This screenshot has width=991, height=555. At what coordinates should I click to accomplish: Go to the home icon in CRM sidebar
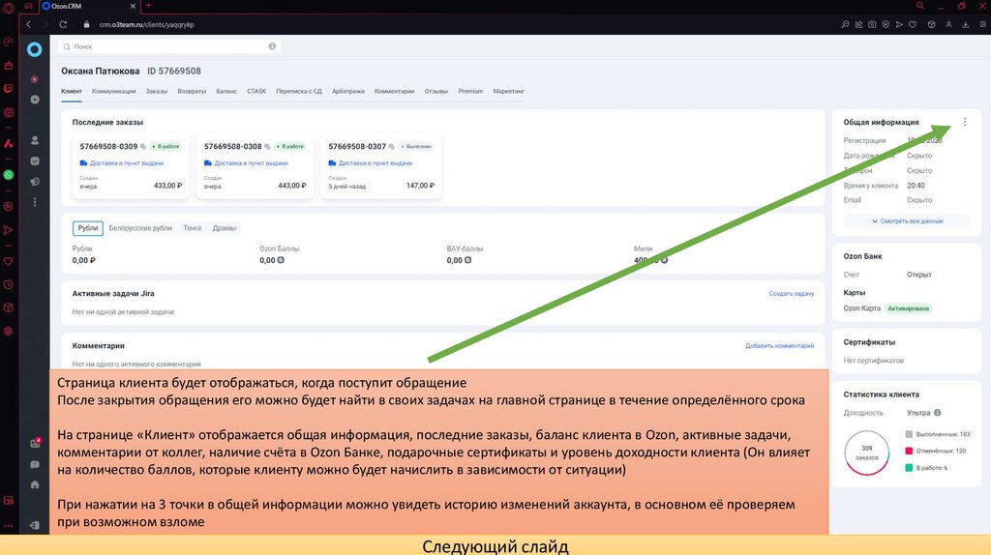35,485
